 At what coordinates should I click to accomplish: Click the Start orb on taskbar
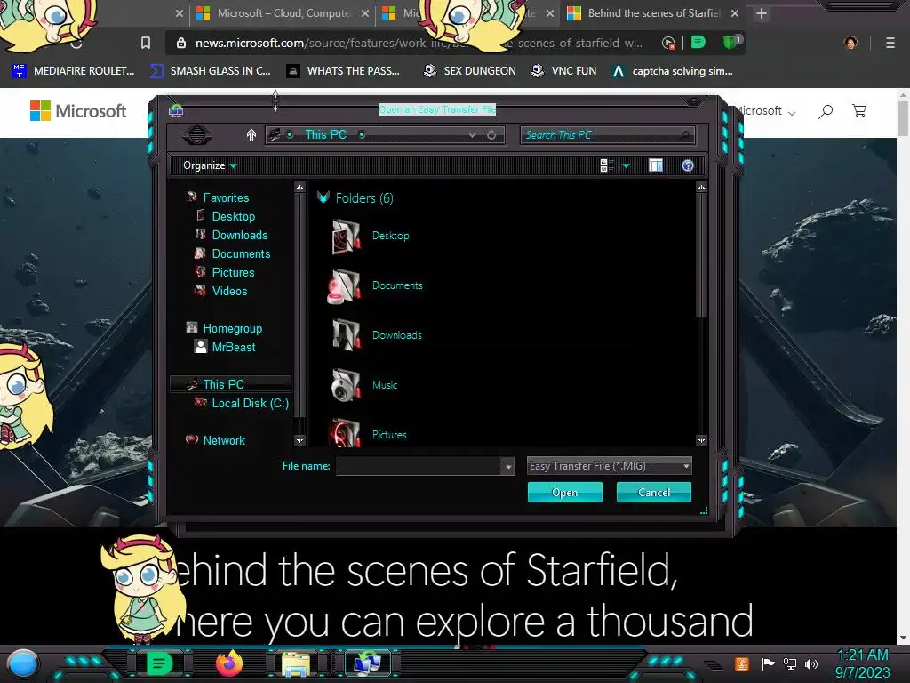pyautogui.click(x=23, y=664)
